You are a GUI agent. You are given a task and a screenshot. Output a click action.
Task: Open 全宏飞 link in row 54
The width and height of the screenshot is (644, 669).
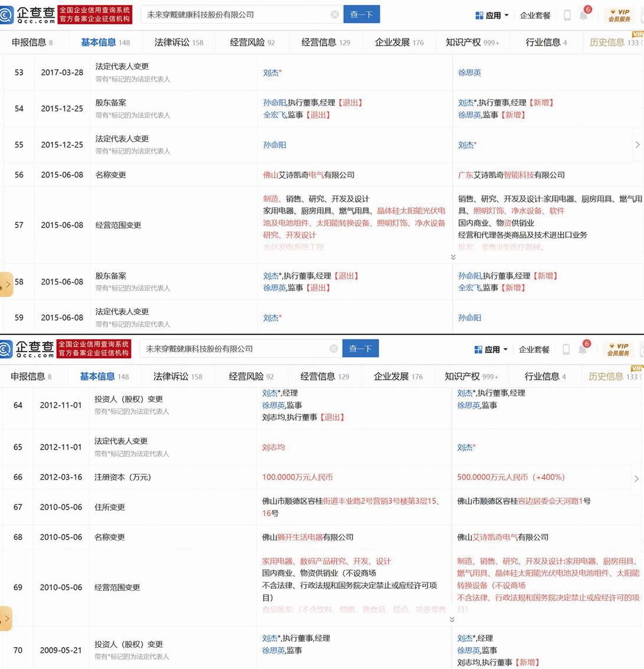tap(274, 115)
